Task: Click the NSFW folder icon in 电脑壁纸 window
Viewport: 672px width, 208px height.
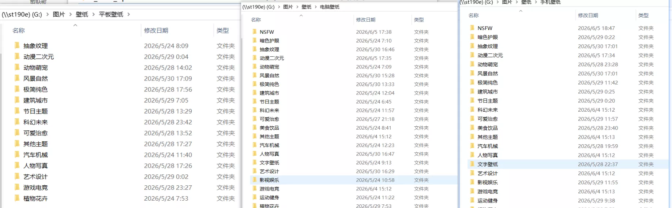Action: (x=255, y=32)
